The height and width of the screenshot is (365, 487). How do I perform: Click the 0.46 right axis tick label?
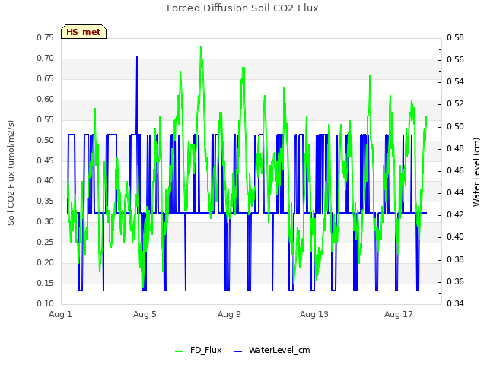455,170
